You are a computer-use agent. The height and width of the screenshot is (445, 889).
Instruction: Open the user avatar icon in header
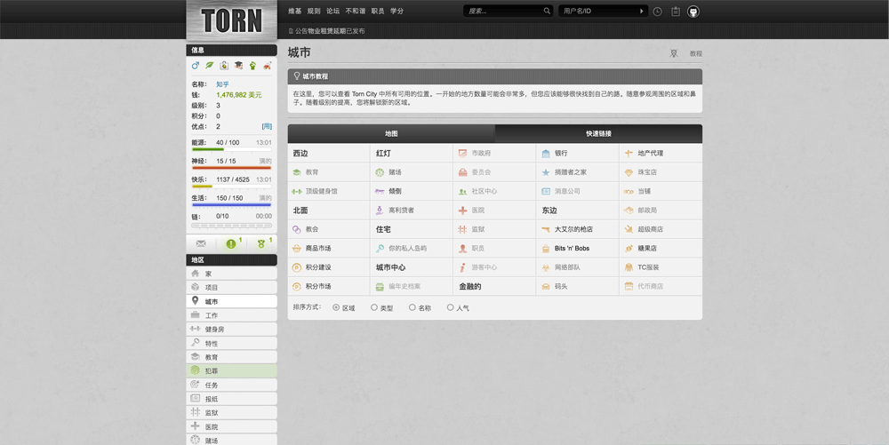click(693, 12)
